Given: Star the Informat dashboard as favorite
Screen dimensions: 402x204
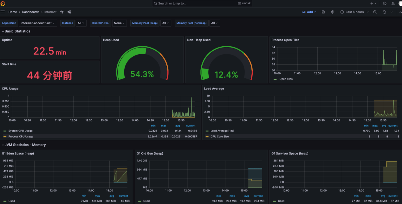Looking at the screenshot, I should pos(62,12).
